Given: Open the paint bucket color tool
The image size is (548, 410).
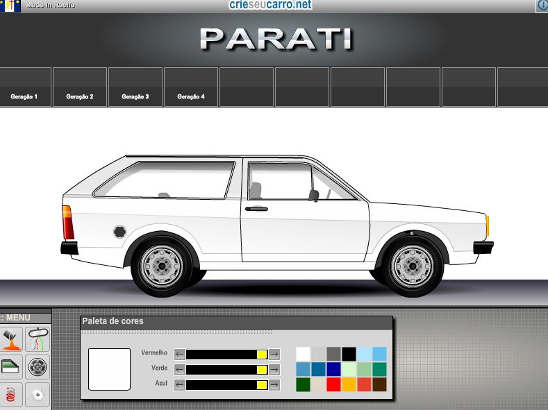Looking at the screenshot, I should click(11, 339).
